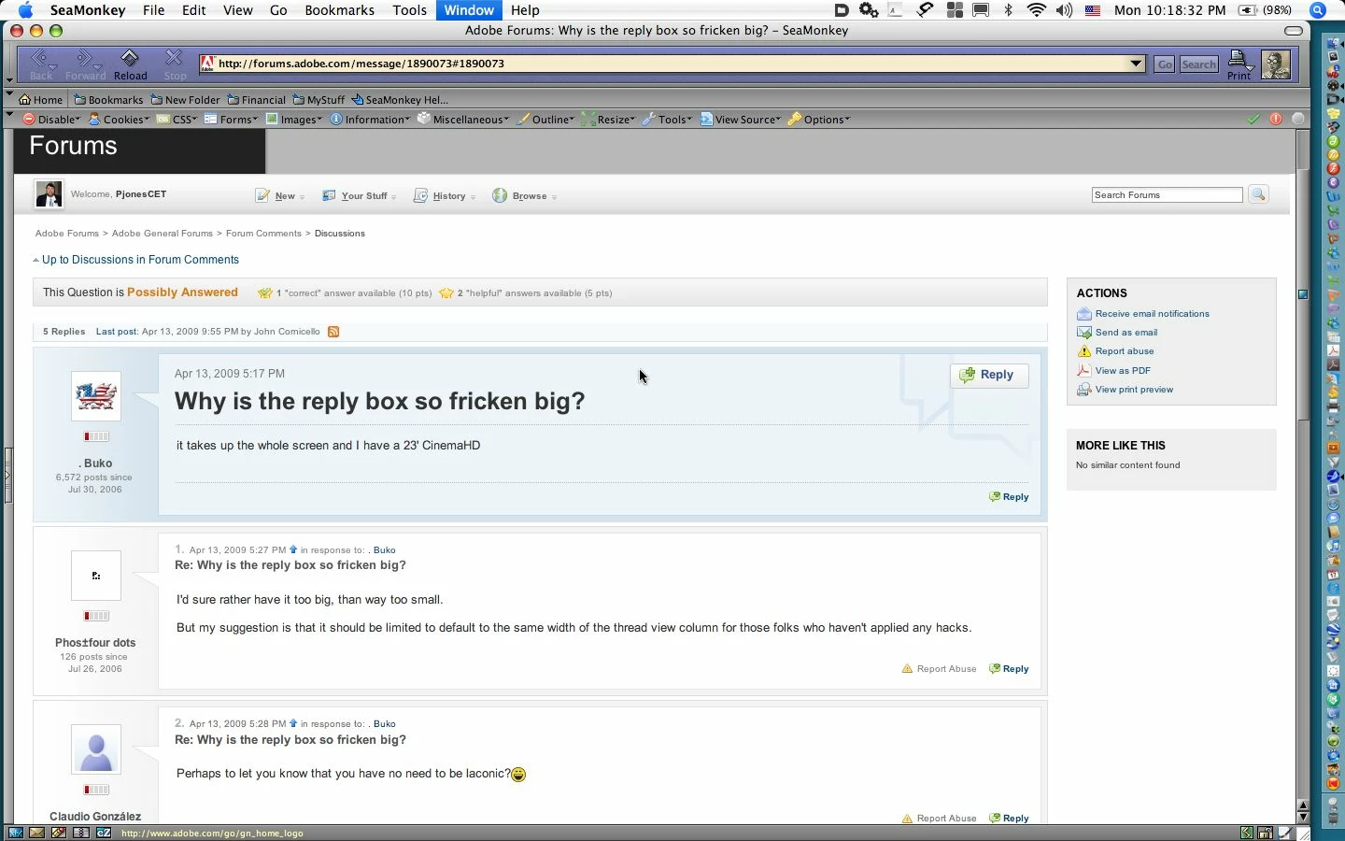Click View as PDF action

coord(1123,371)
